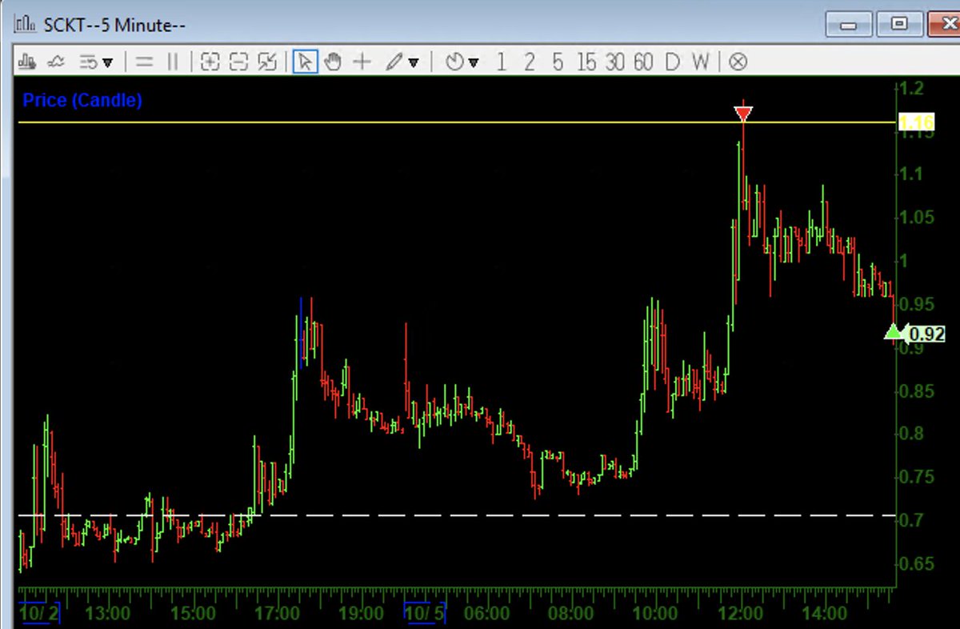960x629 pixels.
Task: Select the pencil drawing tool
Action: click(x=394, y=62)
